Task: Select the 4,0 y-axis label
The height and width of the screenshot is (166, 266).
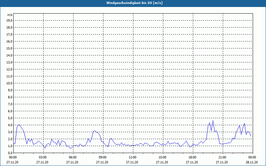Action: tap(10, 125)
